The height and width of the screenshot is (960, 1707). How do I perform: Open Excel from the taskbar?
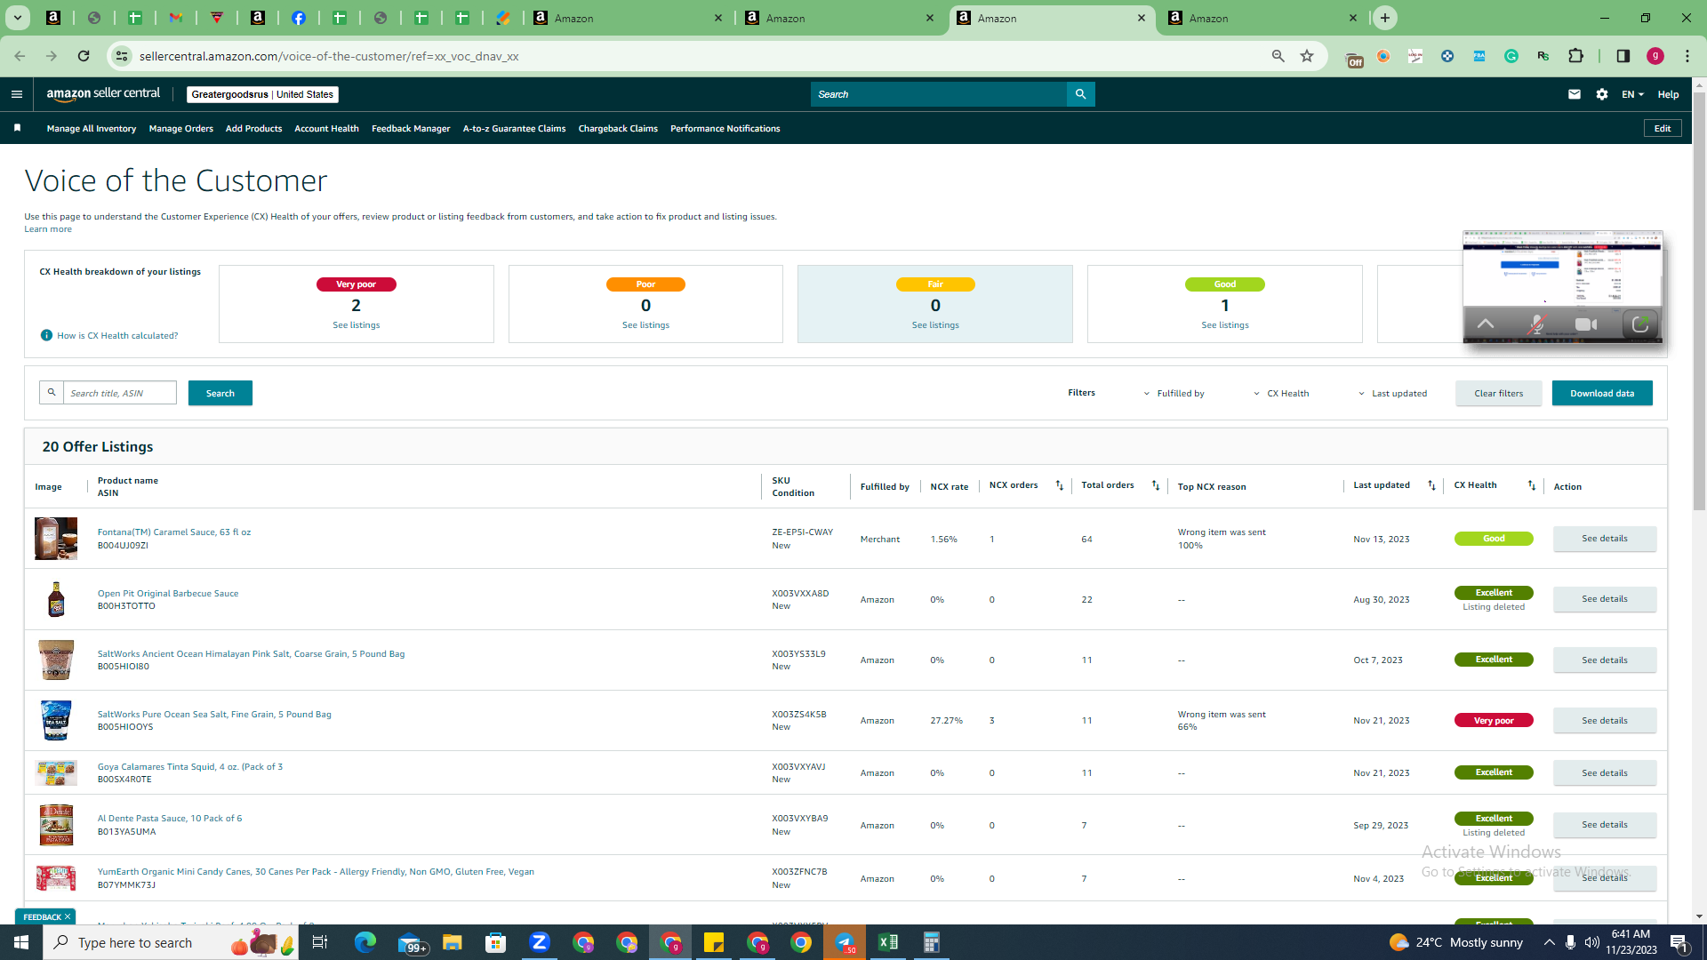point(887,942)
